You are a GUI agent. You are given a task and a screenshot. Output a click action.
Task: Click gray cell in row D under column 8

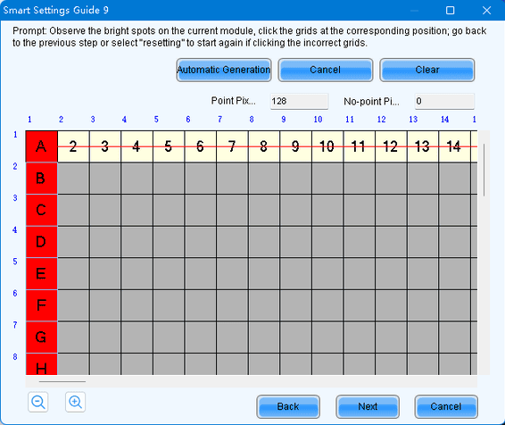[264, 242]
